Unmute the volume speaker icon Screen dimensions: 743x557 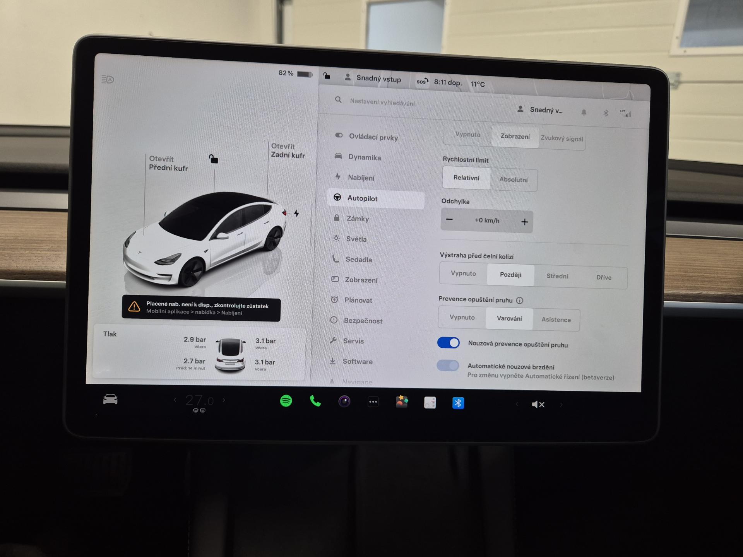pyautogui.click(x=538, y=404)
